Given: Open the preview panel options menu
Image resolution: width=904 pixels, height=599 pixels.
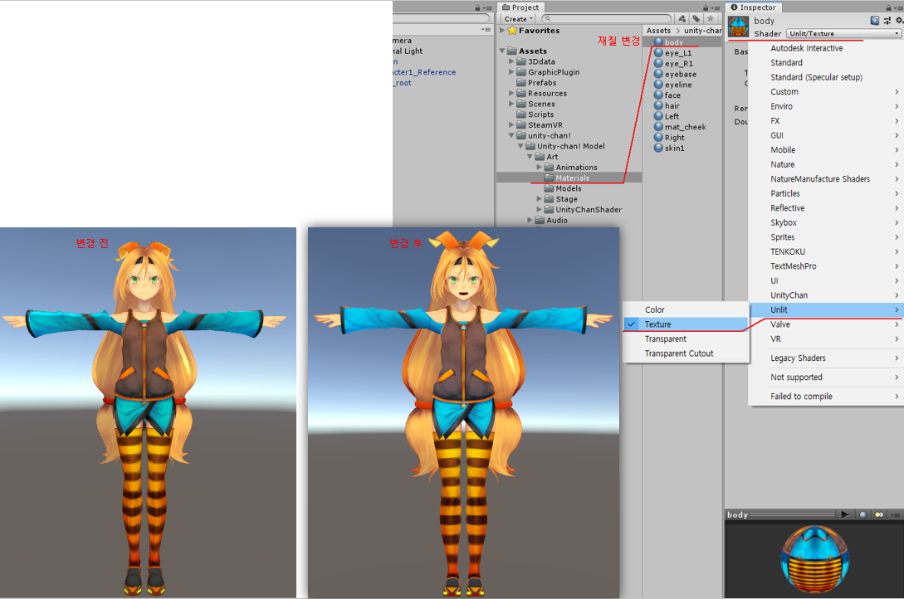Looking at the screenshot, I should coord(895,514).
